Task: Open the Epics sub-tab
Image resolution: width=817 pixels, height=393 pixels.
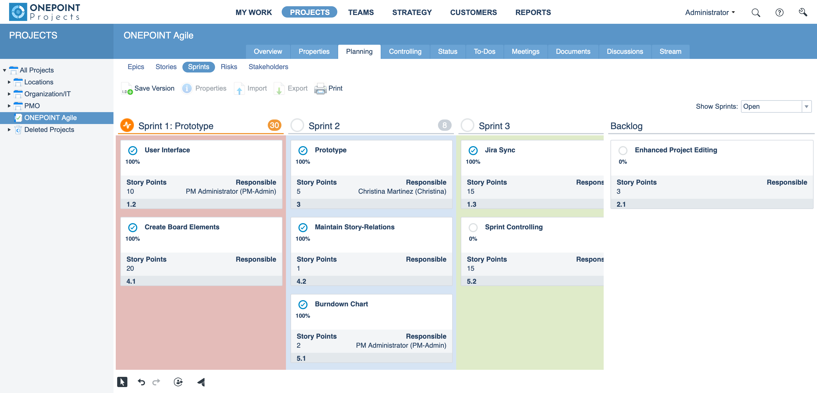Action: point(136,67)
